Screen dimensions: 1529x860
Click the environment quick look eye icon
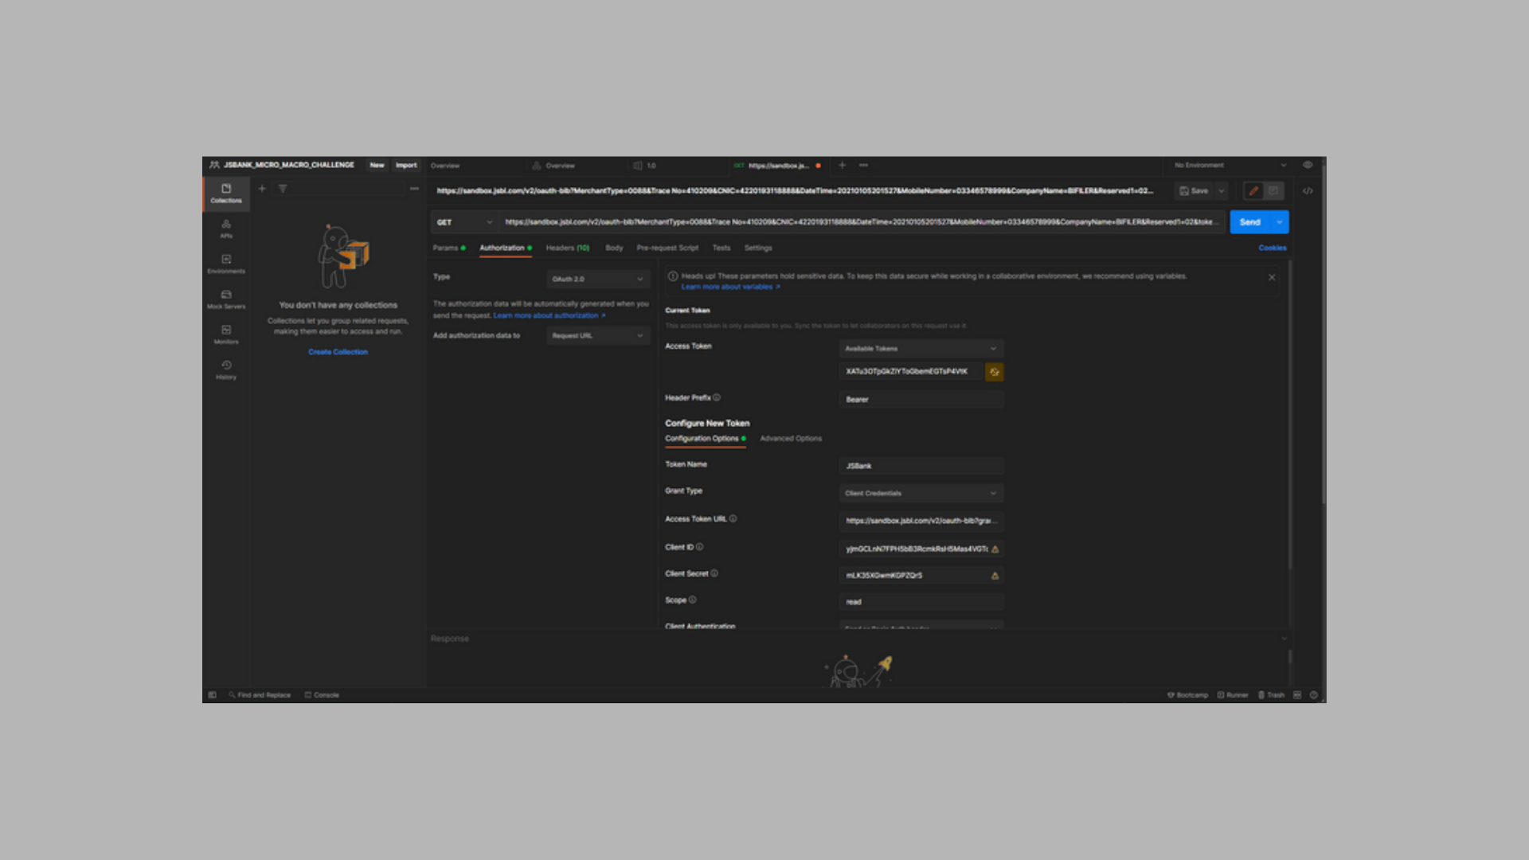tap(1308, 165)
